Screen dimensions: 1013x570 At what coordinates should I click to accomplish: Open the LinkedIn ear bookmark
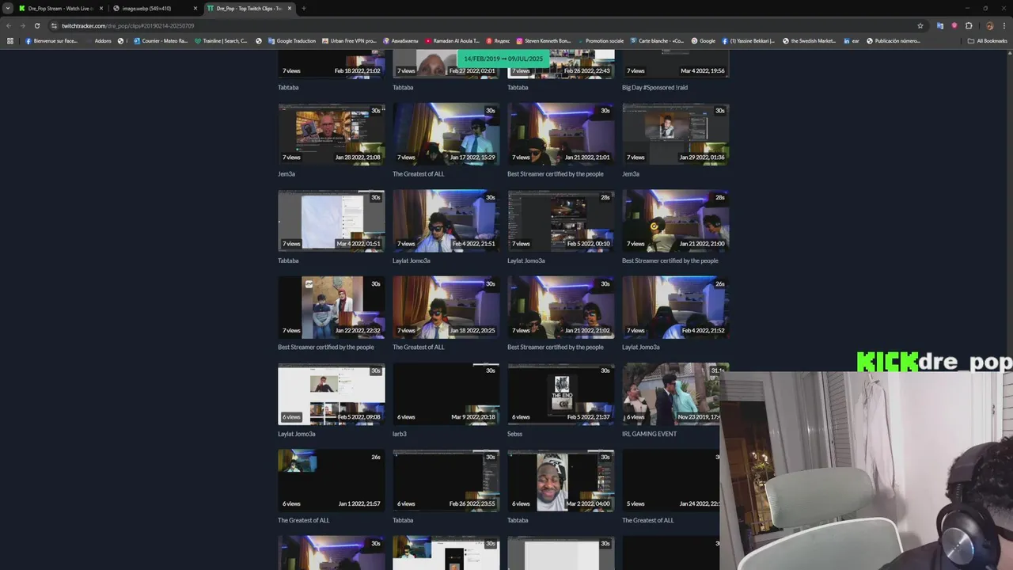tap(852, 40)
